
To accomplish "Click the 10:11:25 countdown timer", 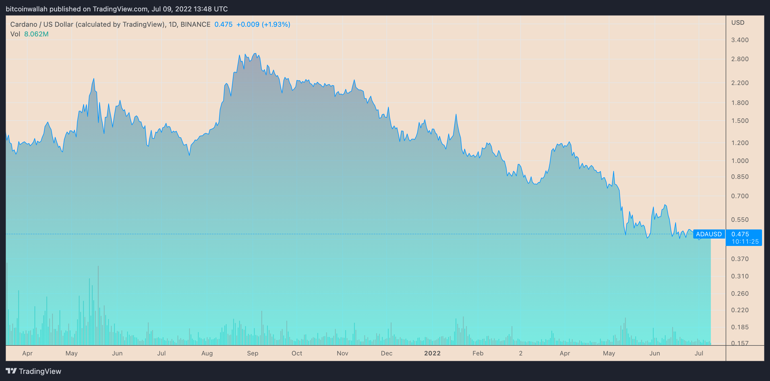I will (745, 241).
